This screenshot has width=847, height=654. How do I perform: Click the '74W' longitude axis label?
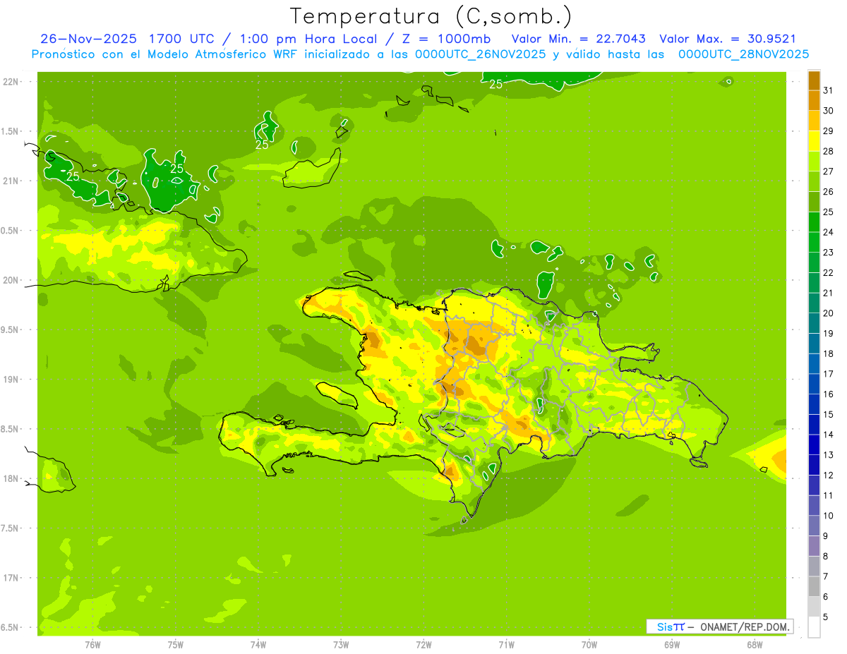click(x=258, y=645)
